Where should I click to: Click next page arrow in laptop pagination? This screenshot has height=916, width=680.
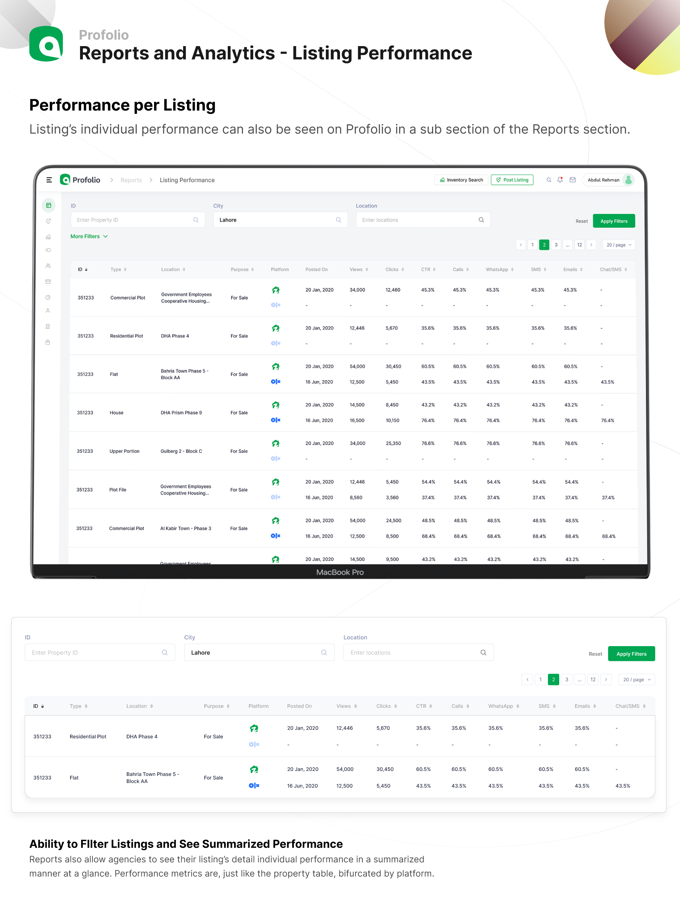point(591,245)
